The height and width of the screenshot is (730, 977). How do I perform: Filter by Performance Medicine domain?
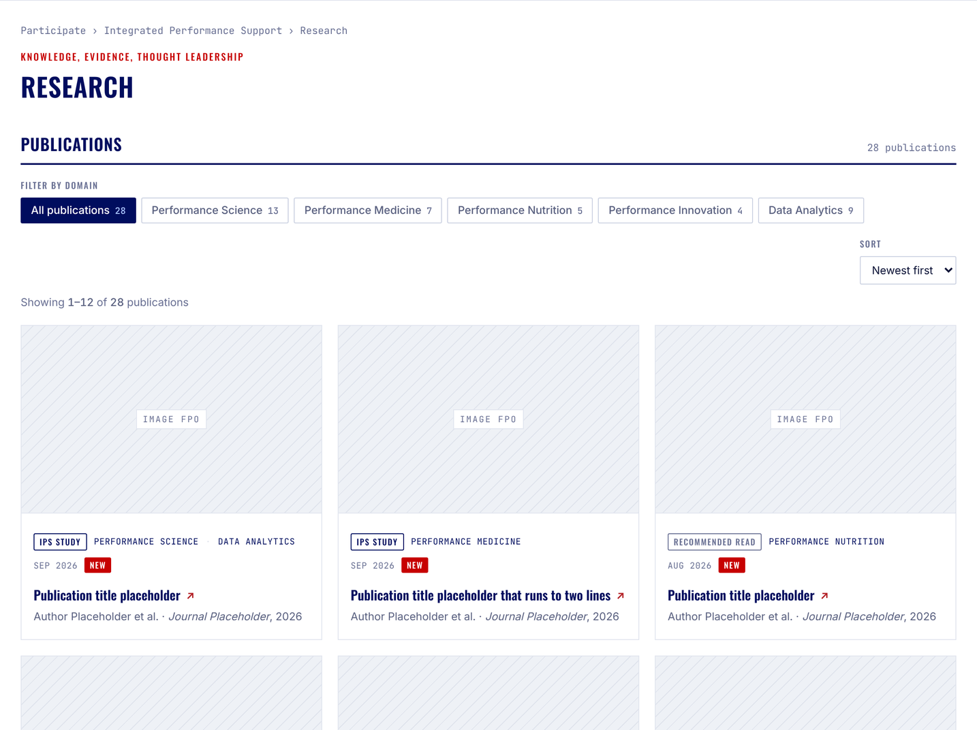[368, 210]
